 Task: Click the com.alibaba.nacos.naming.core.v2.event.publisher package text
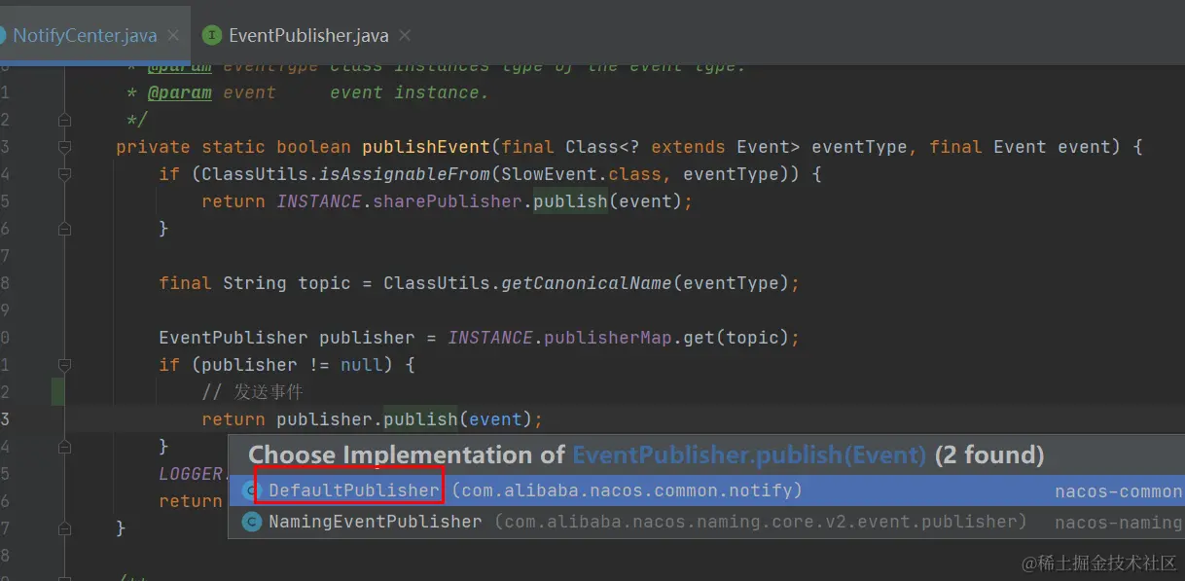point(761,522)
